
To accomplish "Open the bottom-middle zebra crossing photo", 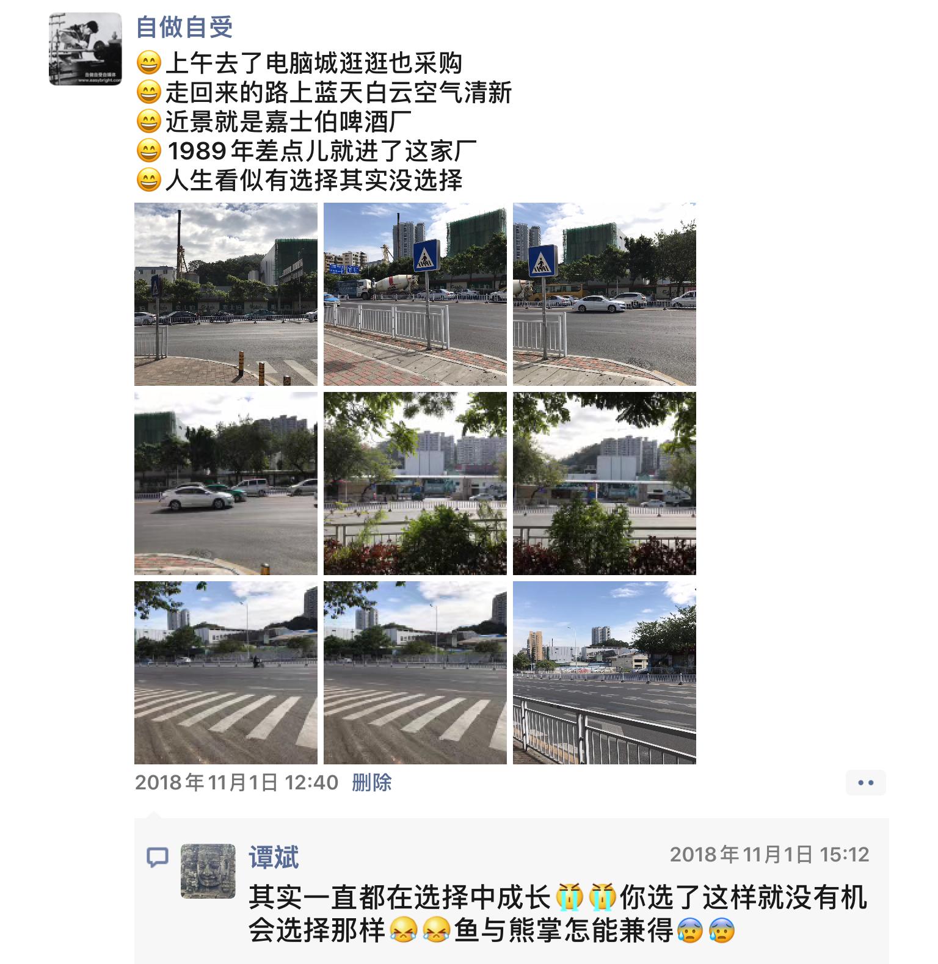I will (x=415, y=673).
